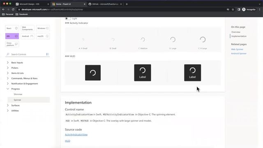Go forward using browser forward arrow

(x=8, y=9)
